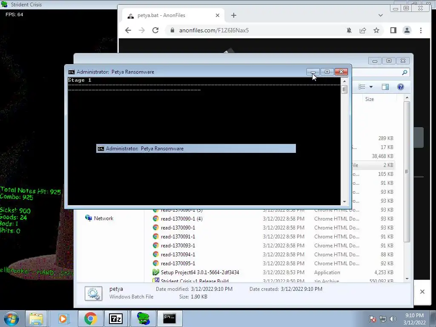Click petya batch file details thumbnail
The image size is (436, 327).
coord(93,293)
